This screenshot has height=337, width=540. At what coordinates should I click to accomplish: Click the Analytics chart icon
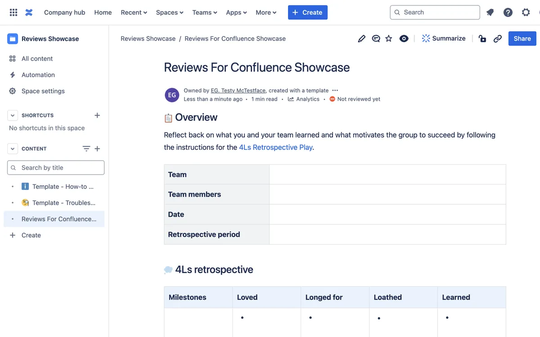click(x=291, y=99)
